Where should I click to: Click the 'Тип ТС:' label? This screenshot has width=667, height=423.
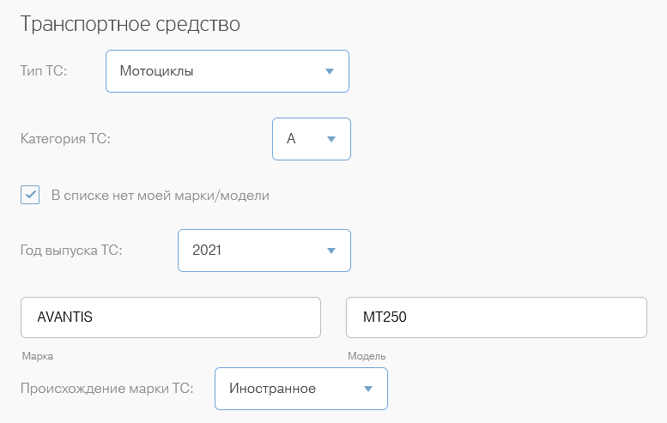tap(43, 71)
